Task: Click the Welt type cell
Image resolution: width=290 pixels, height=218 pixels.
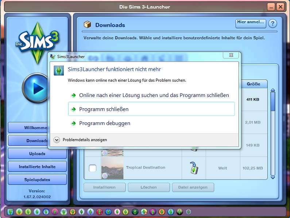Action: tap(223, 168)
